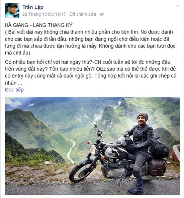184x198 pixels.
Task: View edit history via Đã chỉnh sửa
Action: (83, 14)
